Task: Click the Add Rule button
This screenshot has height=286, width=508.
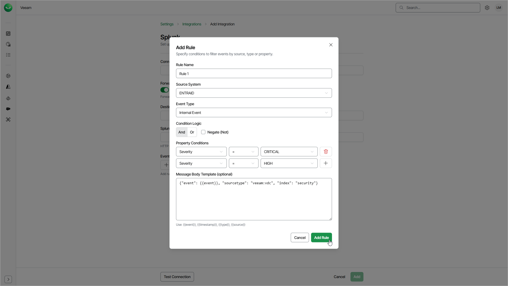Action: 321,238
